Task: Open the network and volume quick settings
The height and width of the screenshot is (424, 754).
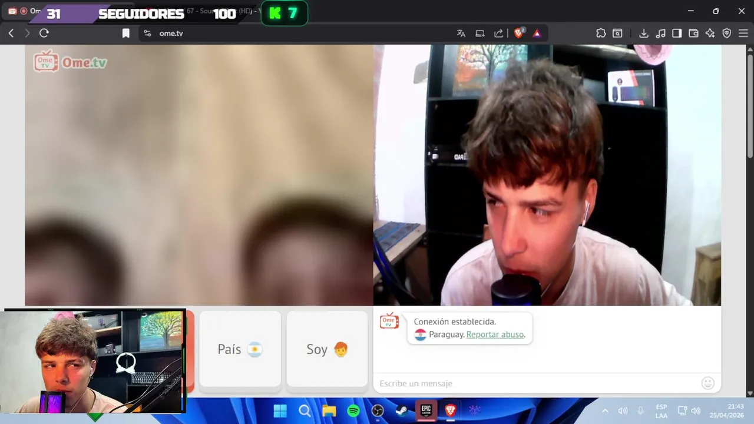Action: 689,410
